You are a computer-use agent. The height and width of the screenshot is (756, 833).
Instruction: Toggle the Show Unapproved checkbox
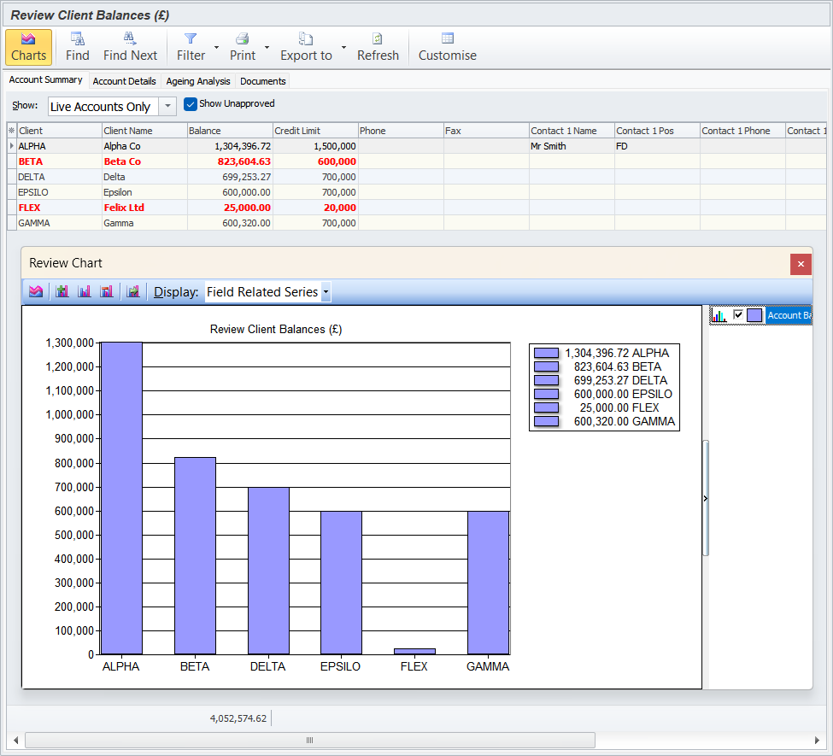[x=190, y=103]
